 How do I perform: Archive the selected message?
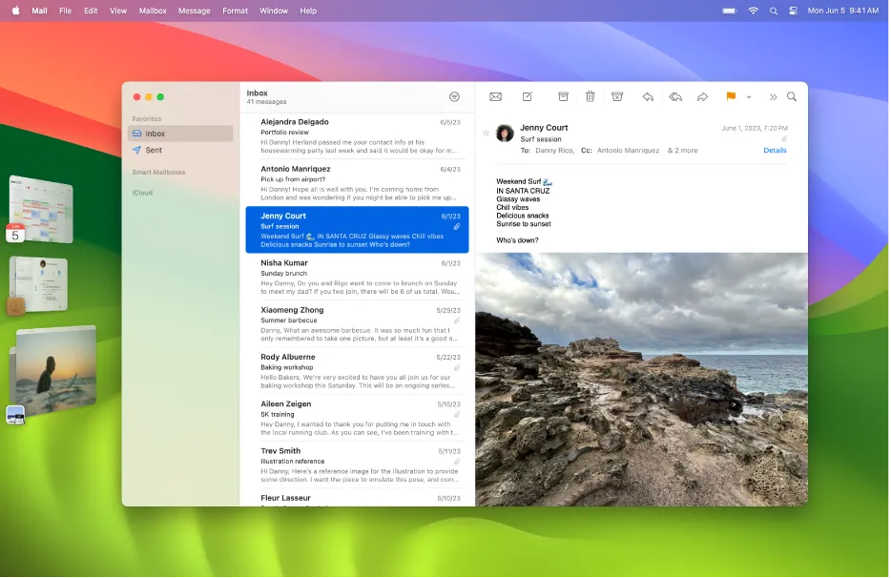coord(564,96)
